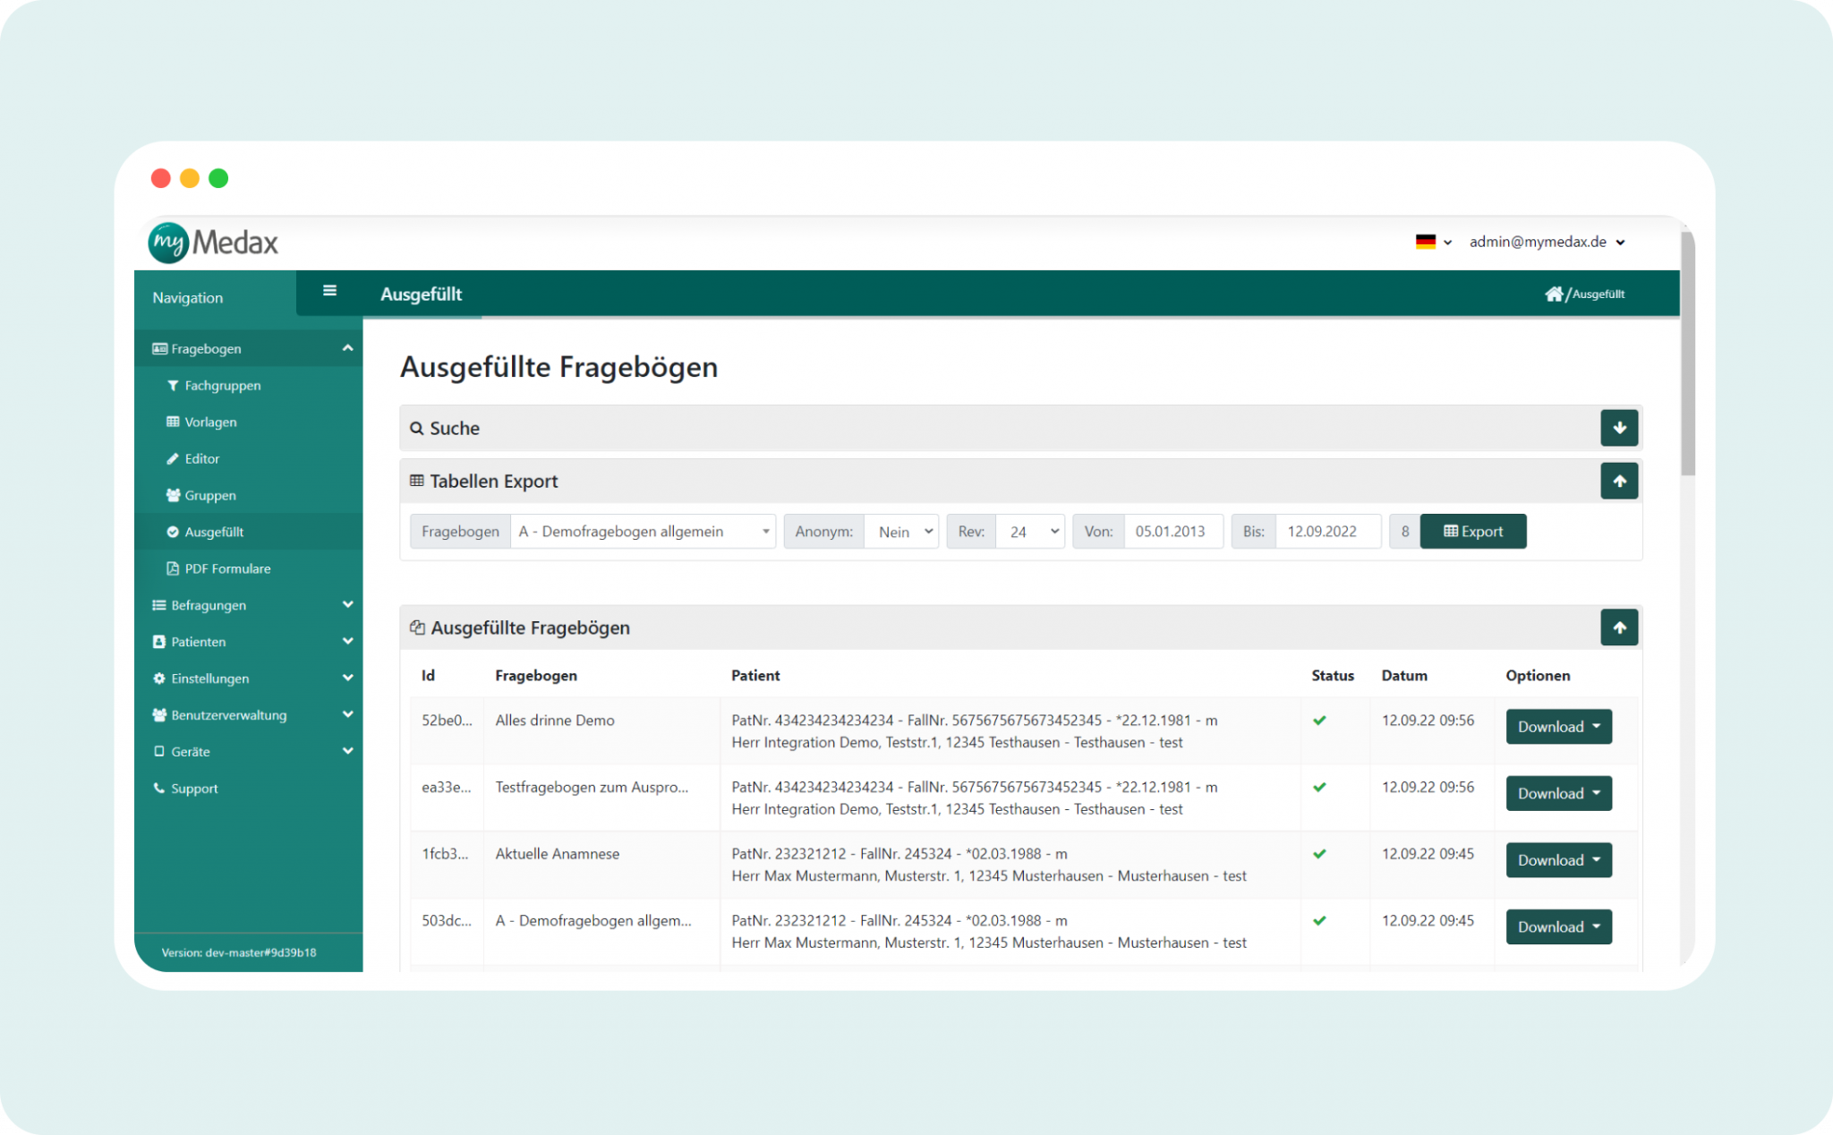Click the Befragungen list icon
The width and height of the screenshot is (1833, 1135).
click(x=159, y=605)
